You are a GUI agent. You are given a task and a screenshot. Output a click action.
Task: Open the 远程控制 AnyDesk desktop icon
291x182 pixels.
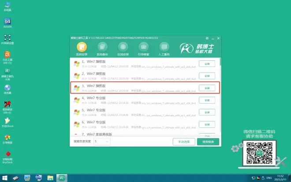coord(7,157)
